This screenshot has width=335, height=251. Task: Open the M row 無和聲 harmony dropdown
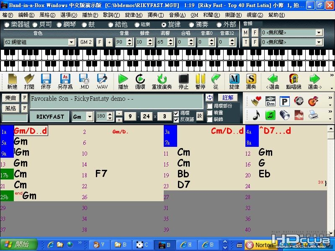(319, 33)
